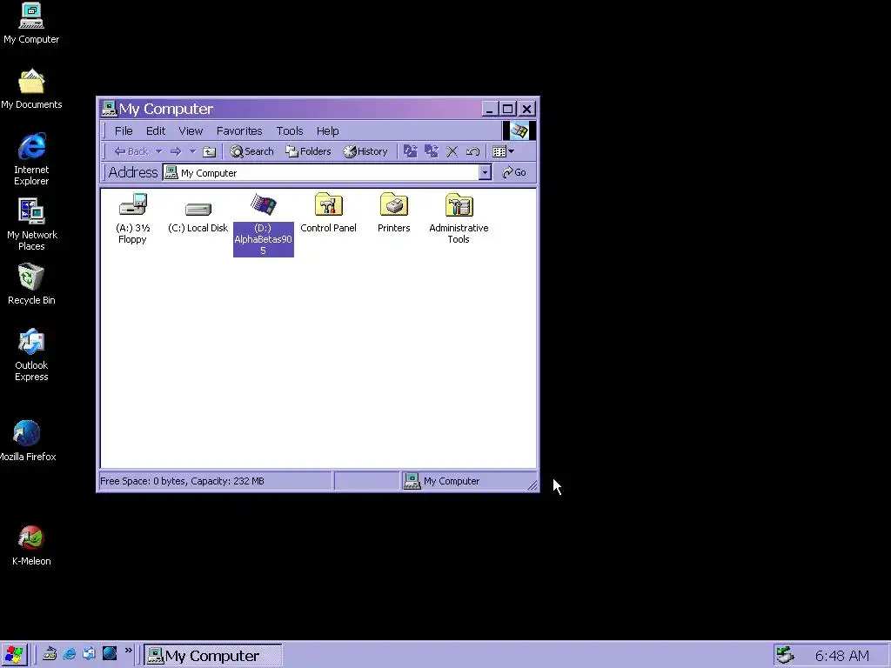Click the My Computer title bar icon
This screenshot has height=668, width=891.
(x=109, y=109)
